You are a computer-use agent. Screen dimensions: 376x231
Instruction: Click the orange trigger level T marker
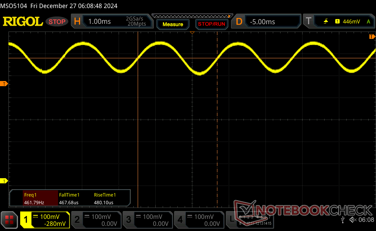pos(5,84)
